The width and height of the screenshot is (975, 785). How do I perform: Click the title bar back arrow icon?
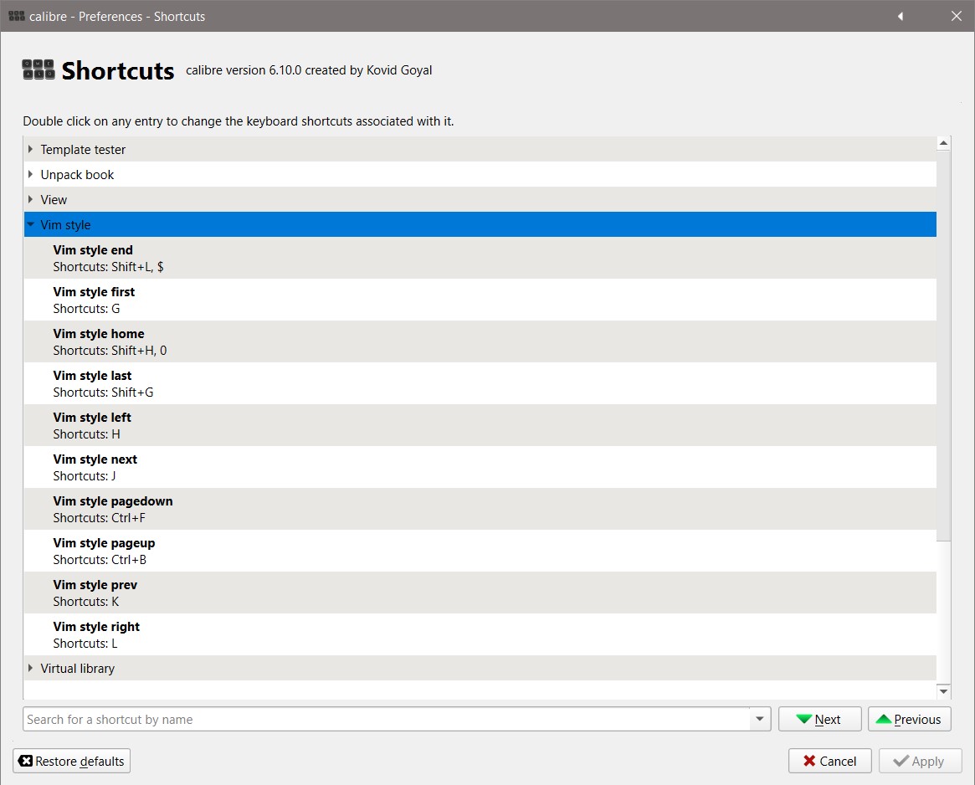click(901, 16)
